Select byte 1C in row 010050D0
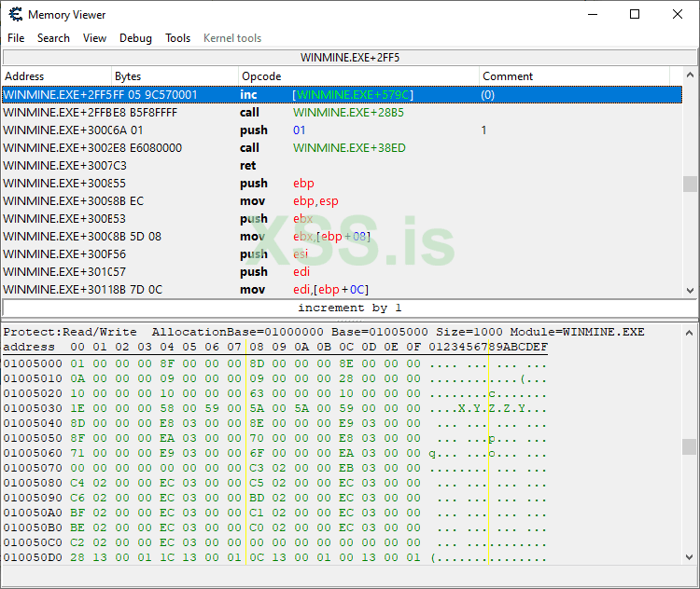The height and width of the screenshot is (589, 700). (x=167, y=557)
